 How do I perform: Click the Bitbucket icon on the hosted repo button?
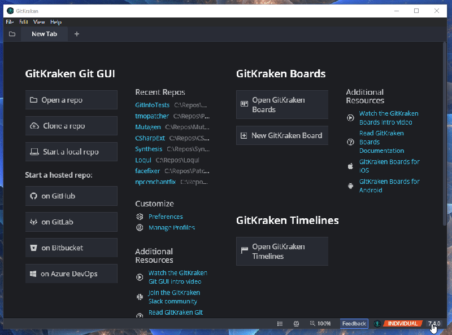(32, 248)
